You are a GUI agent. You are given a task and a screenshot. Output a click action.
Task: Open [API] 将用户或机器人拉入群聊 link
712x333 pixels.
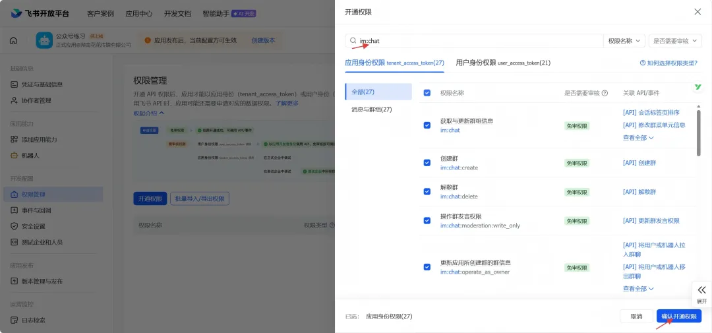pyautogui.click(x=654, y=249)
